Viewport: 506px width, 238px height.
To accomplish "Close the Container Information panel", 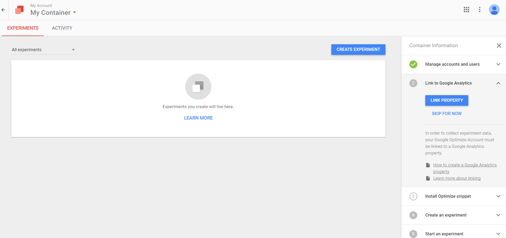I will pyautogui.click(x=499, y=46).
